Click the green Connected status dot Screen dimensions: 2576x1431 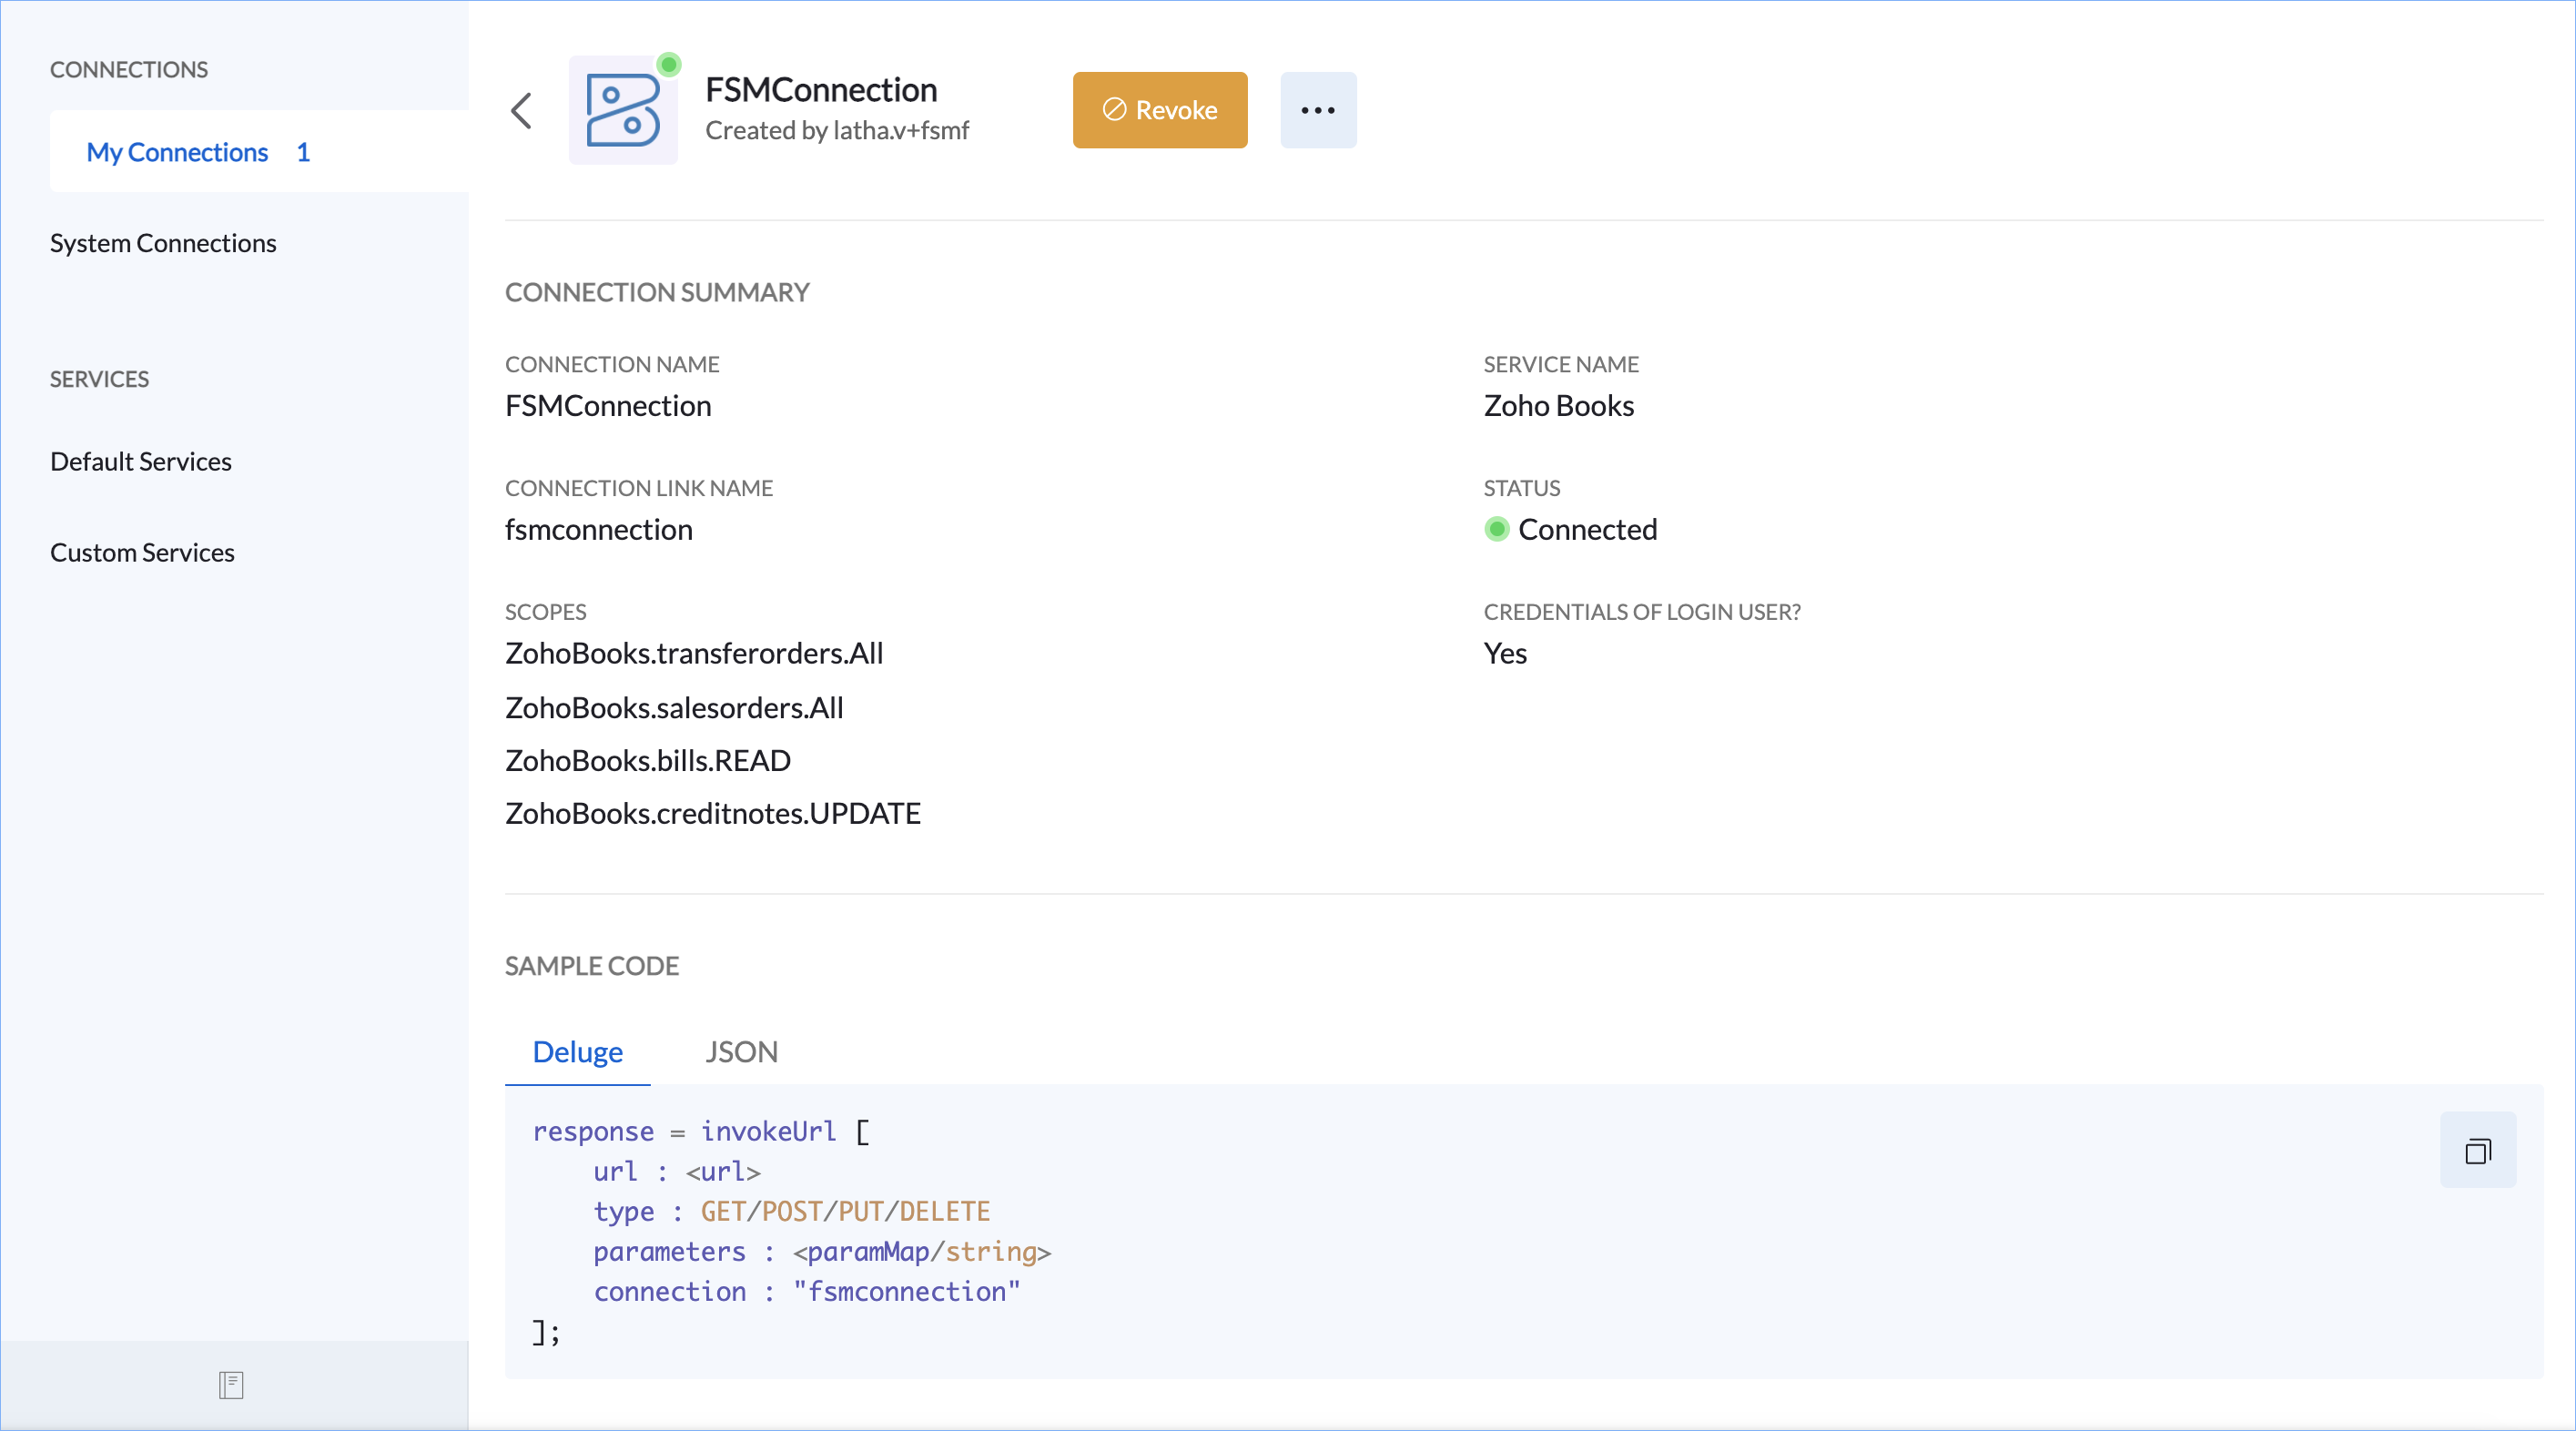(1496, 529)
